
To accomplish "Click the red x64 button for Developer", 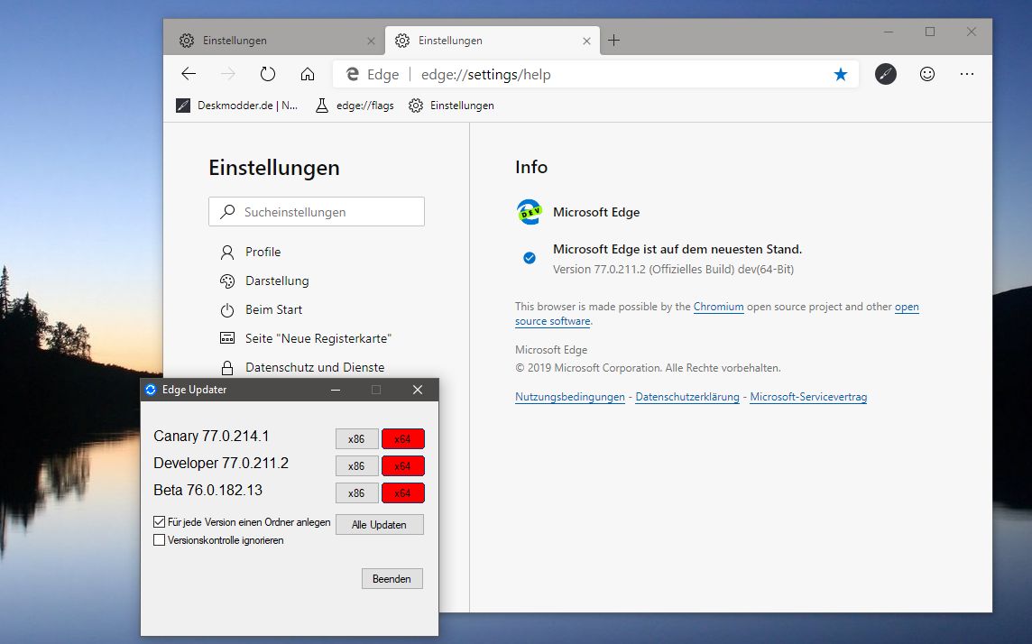I will pyautogui.click(x=403, y=465).
